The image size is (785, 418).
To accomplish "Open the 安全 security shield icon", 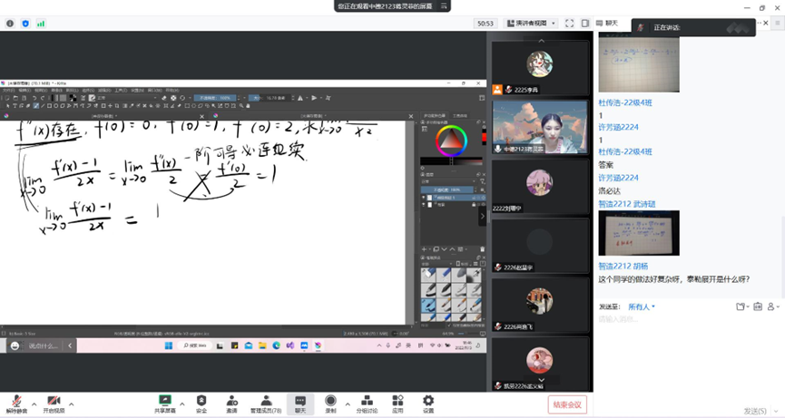I will pyautogui.click(x=201, y=401).
